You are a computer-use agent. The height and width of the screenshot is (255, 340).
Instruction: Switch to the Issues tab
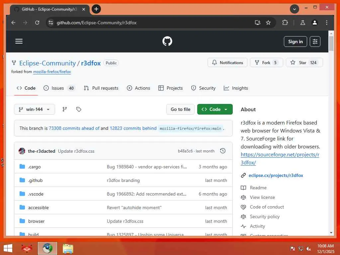[59, 88]
